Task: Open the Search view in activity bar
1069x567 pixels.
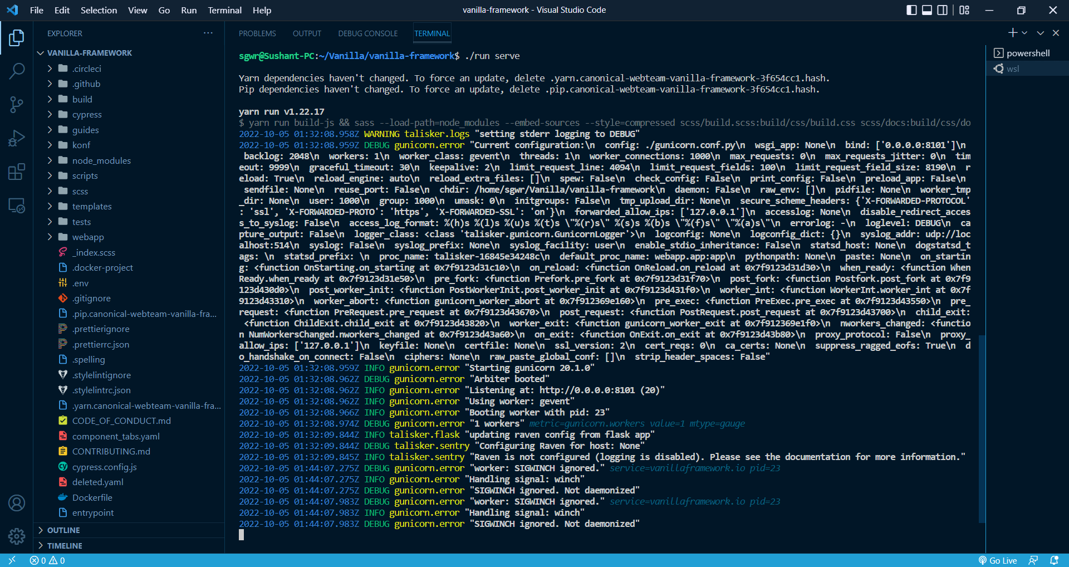Action: coord(17,71)
